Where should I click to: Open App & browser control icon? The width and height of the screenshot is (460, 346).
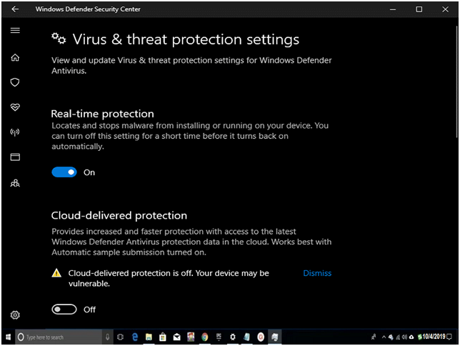point(15,157)
